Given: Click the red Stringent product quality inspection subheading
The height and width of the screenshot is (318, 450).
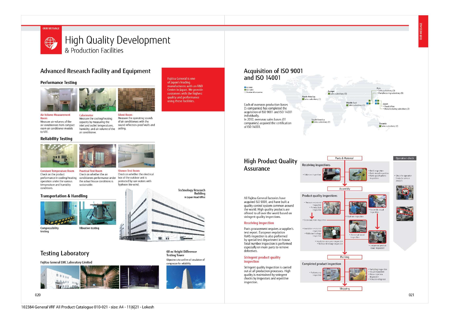Looking at the screenshot, I should click(262, 260).
